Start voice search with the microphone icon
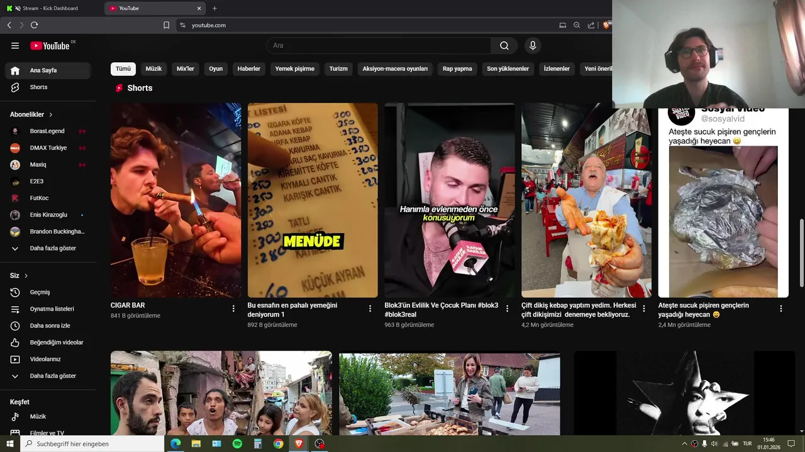This screenshot has height=452, width=805. 533,45
